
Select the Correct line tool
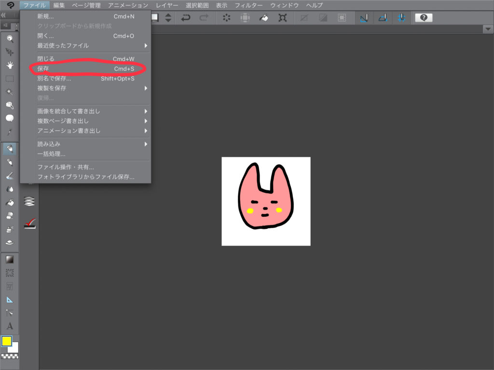coord(10,313)
